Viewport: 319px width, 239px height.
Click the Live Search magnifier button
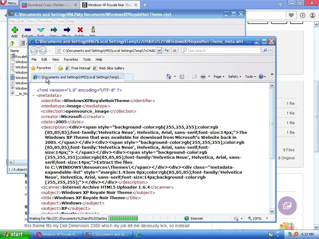point(265,50)
